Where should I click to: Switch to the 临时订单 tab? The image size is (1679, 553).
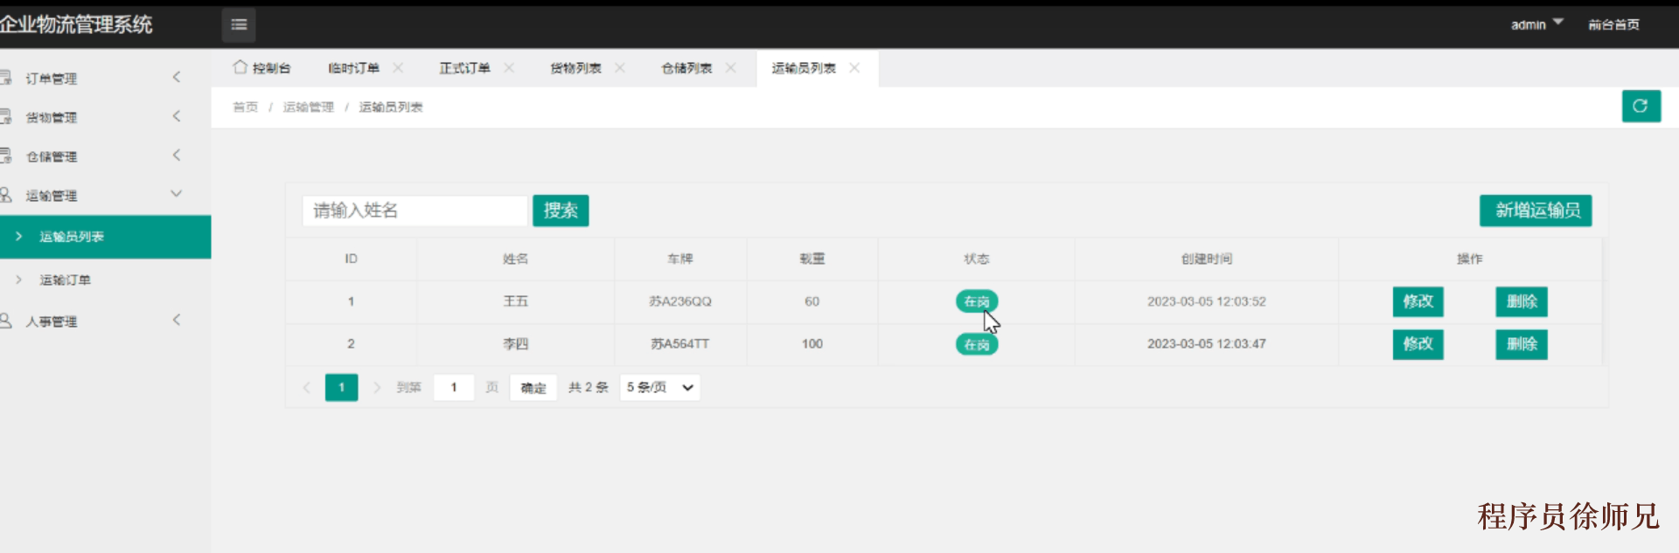tap(354, 68)
